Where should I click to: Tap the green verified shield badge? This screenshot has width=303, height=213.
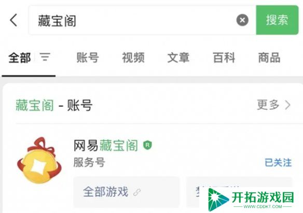click(x=147, y=145)
